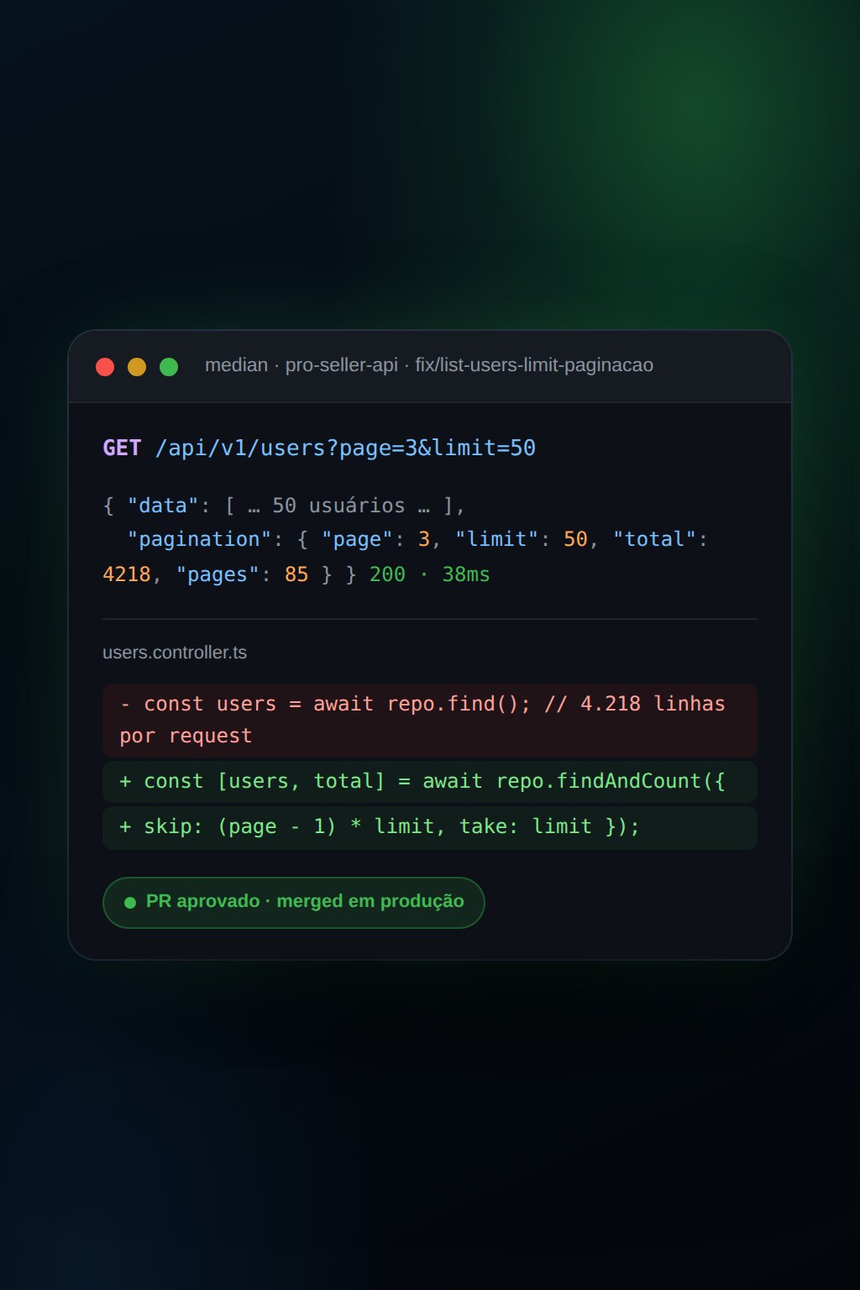Click the green 200 · 38ms status
Screen dimensions: 860x1290
coord(429,574)
